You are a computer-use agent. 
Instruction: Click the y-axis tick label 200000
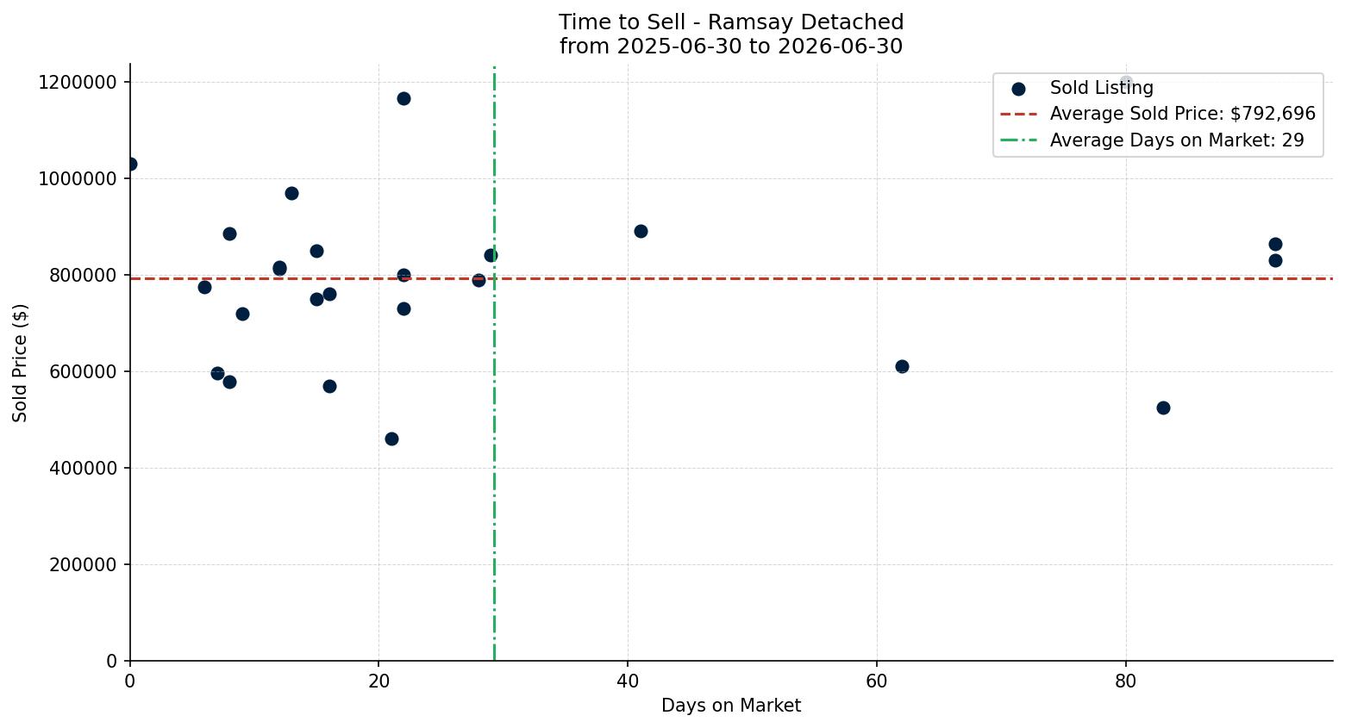tap(83, 565)
